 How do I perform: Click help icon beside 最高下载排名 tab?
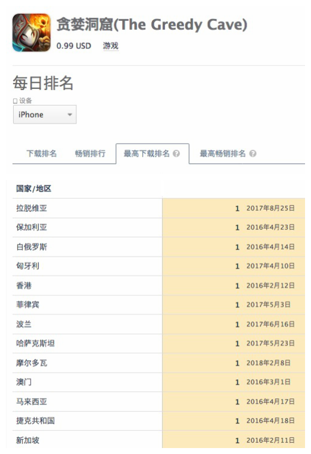click(176, 153)
